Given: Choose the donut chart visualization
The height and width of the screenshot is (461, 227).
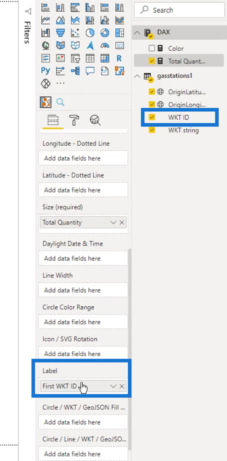Looking at the screenshot, I should click(x=105, y=33).
